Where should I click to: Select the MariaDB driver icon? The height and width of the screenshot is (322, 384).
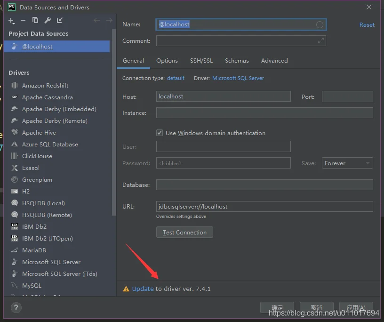click(x=15, y=250)
